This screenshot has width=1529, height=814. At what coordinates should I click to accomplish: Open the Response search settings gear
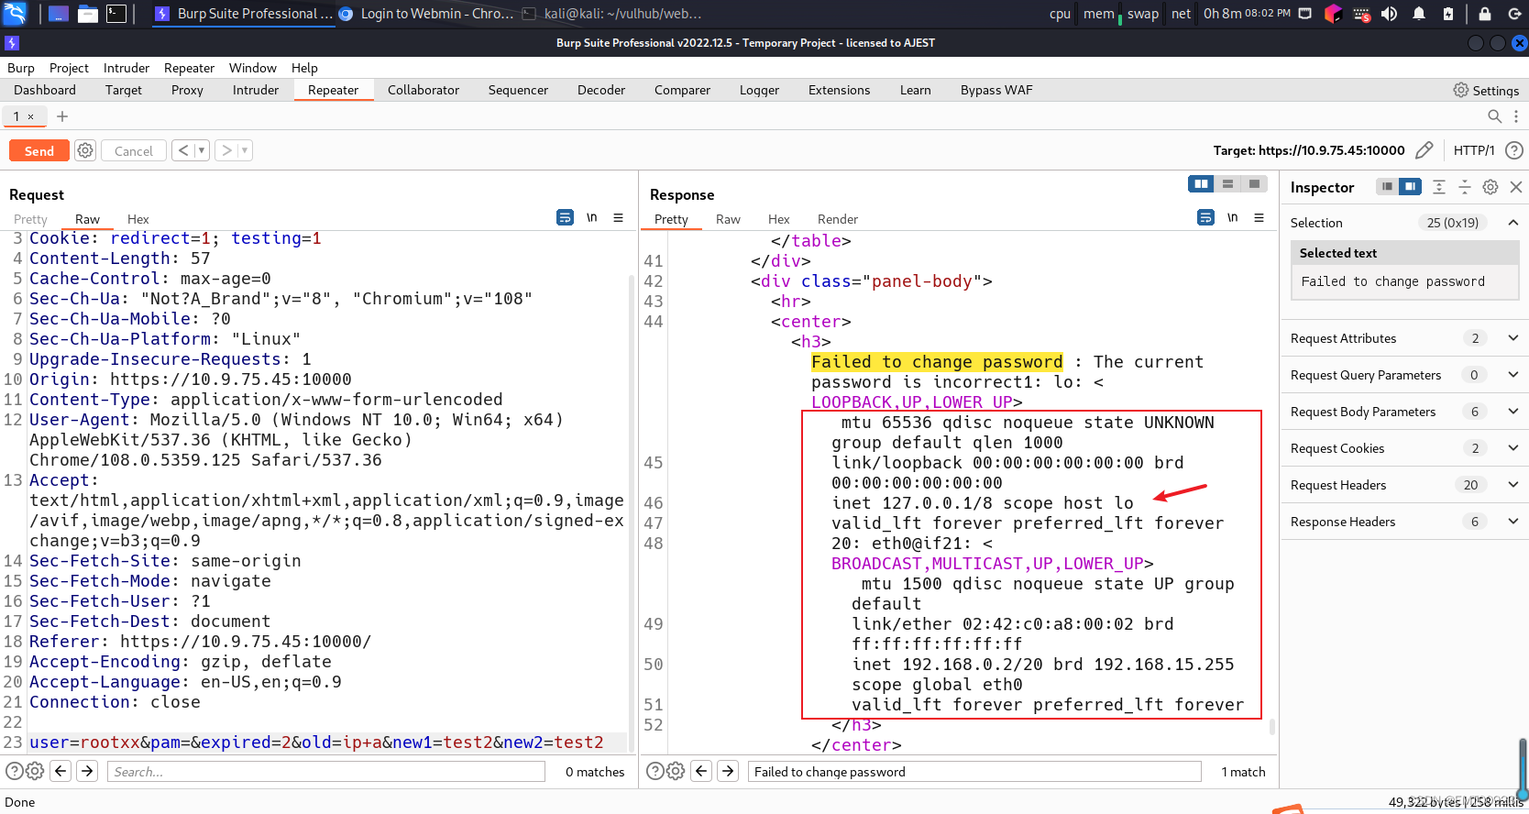click(676, 771)
